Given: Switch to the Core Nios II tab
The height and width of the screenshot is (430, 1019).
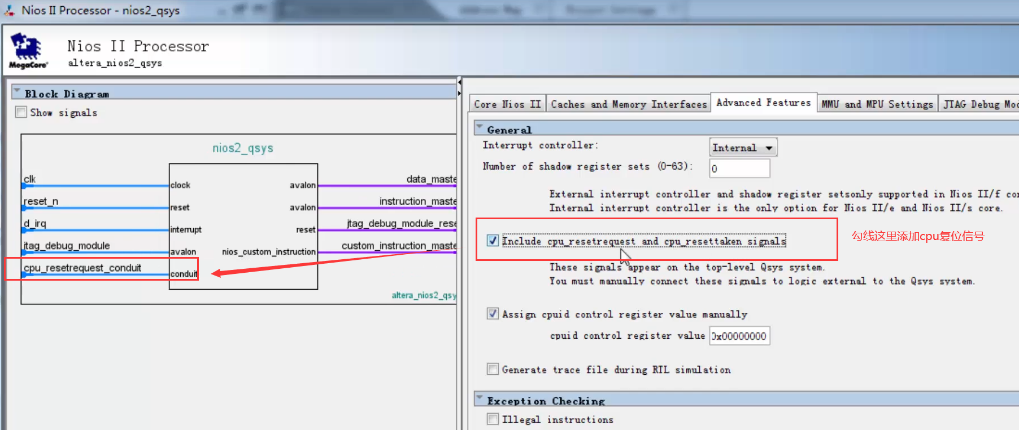Looking at the screenshot, I should tap(507, 104).
